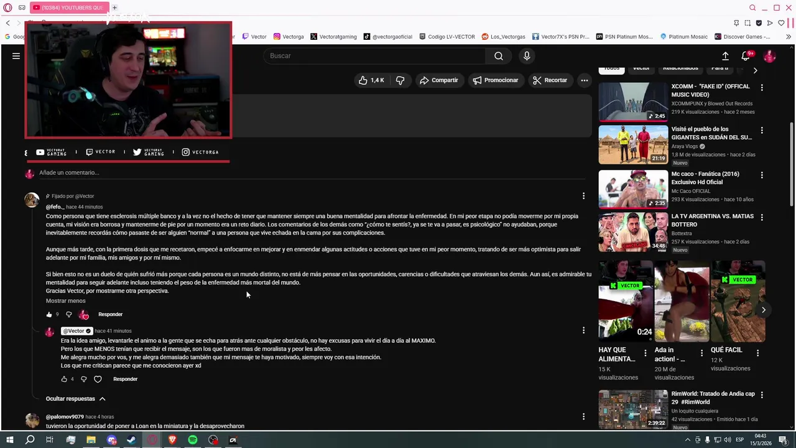Image resolution: width=796 pixels, height=448 pixels.
Task: Dislike the pinned @fefo comment
Action: pos(69,315)
